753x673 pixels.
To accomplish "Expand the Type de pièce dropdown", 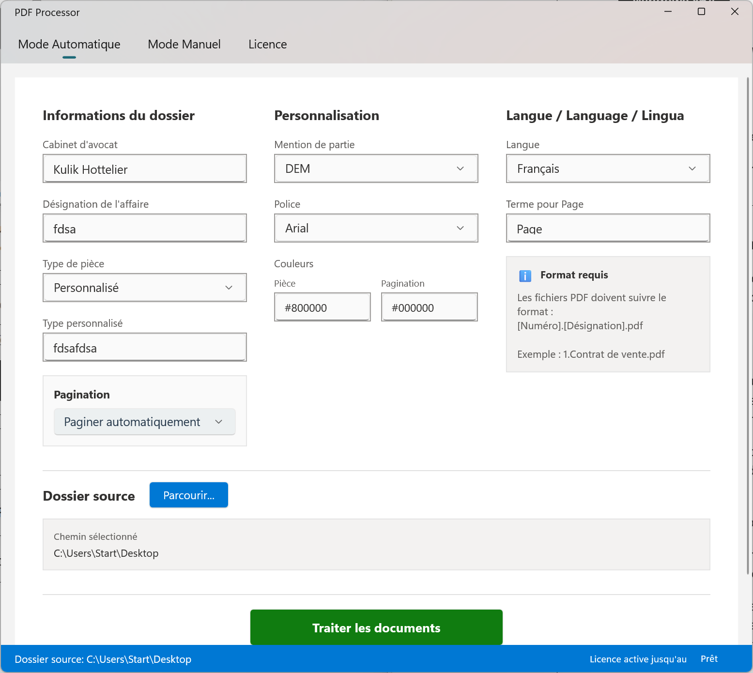I will [144, 288].
